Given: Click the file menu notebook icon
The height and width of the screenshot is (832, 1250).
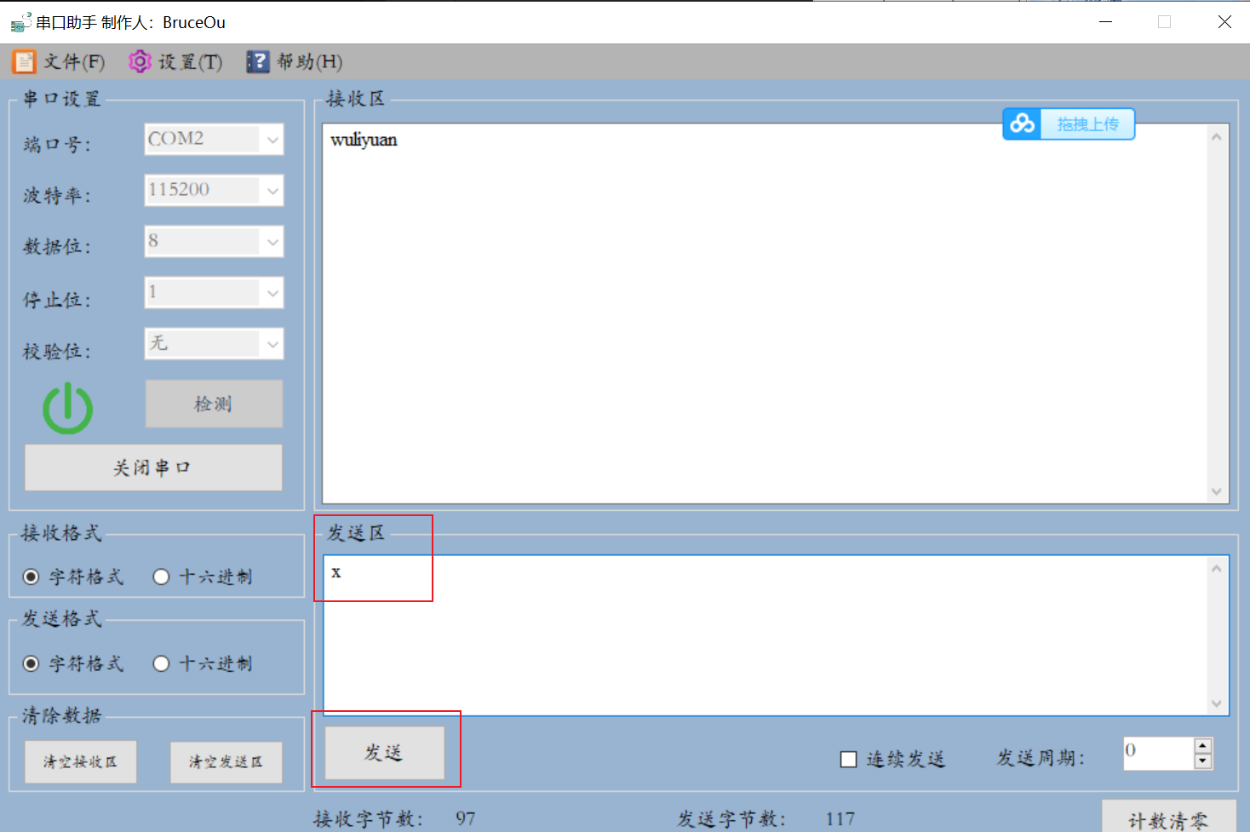Looking at the screenshot, I should click(24, 61).
